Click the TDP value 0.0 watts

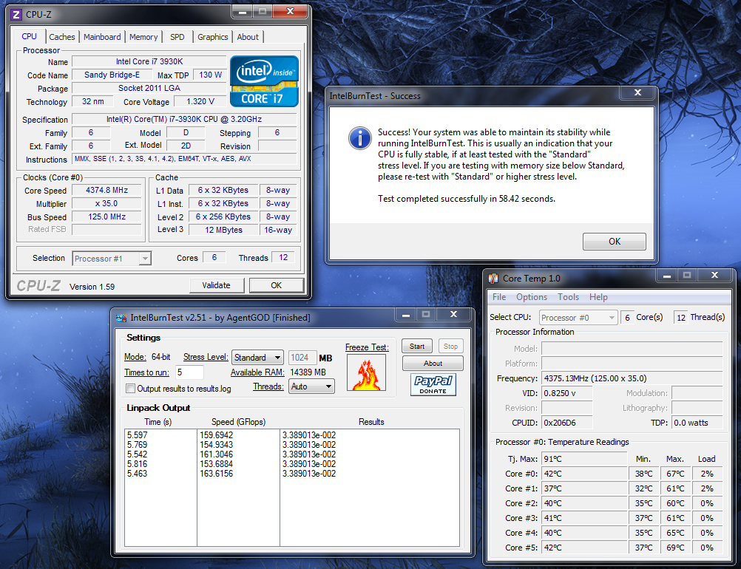coord(697,423)
